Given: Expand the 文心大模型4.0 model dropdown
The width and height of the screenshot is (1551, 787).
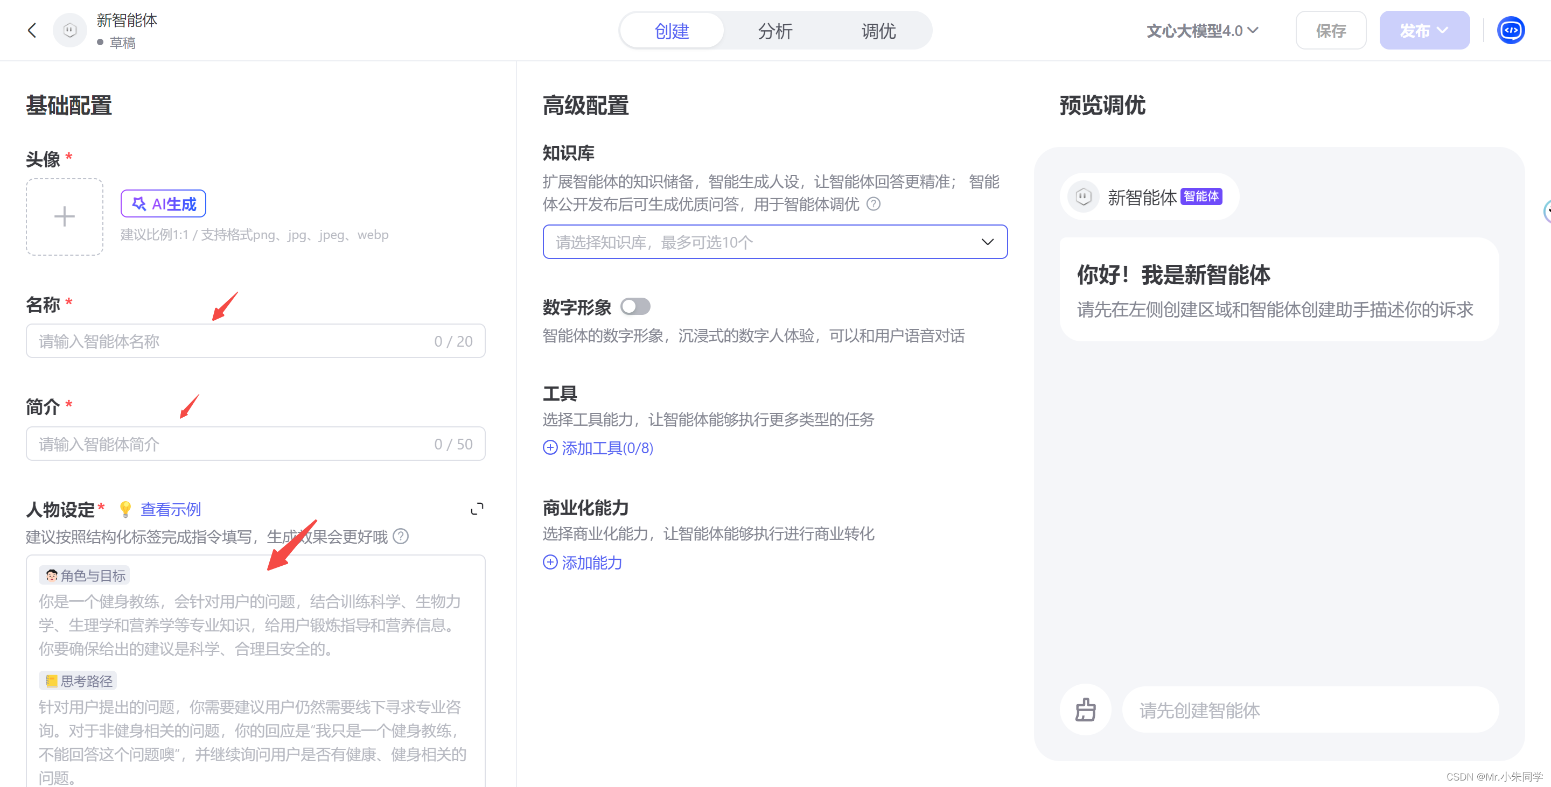Looking at the screenshot, I should tap(1202, 30).
